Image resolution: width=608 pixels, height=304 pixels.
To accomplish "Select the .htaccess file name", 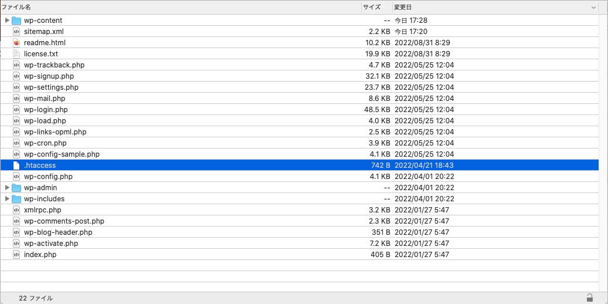I will pyautogui.click(x=40, y=165).
